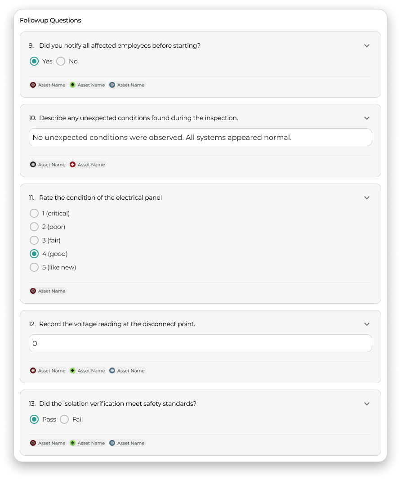Select the 5 (like new) rating option
401x480 pixels.
point(34,267)
